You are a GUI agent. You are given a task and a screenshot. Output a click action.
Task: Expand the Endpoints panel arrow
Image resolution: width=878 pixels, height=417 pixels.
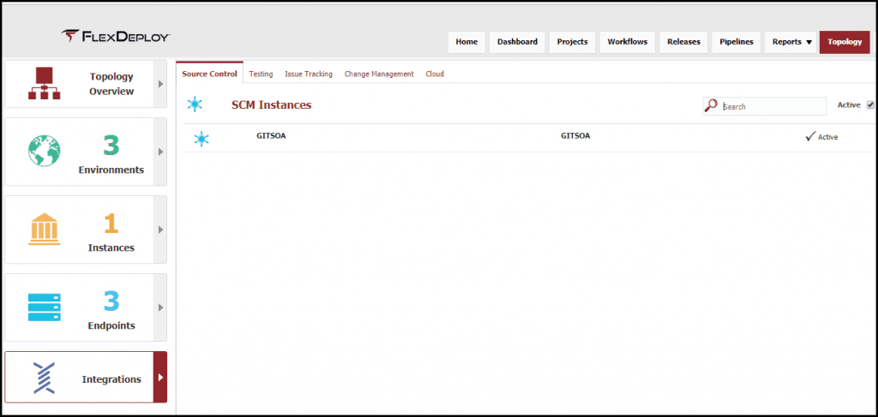[160, 307]
